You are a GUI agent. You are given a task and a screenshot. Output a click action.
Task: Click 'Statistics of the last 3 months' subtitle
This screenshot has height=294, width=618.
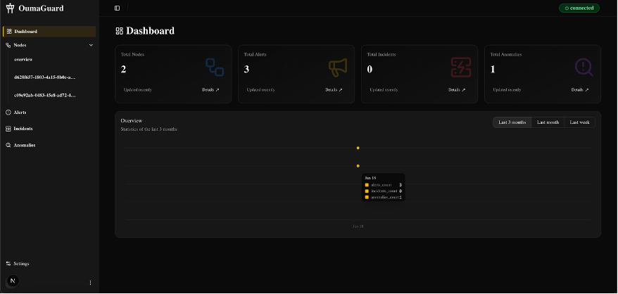149,129
